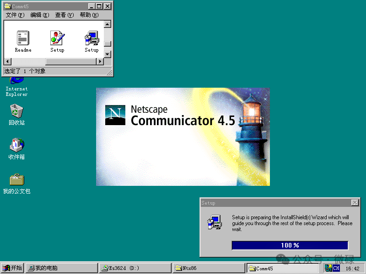Open the 收件箱 Inbox desktop icon

click(x=16, y=145)
